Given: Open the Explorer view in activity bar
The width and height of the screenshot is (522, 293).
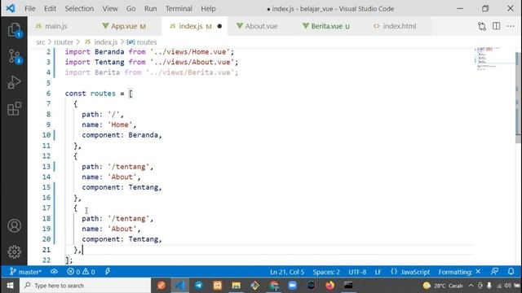Looking at the screenshot, I should [x=14, y=30].
